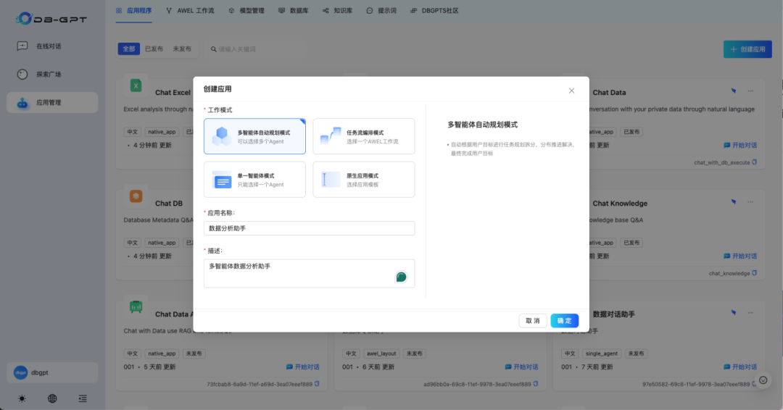Filter apps by 全部
783x410 pixels.
129,49
